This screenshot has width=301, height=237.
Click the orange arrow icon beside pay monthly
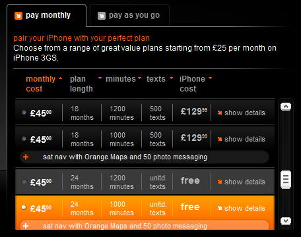pyautogui.click(x=18, y=16)
